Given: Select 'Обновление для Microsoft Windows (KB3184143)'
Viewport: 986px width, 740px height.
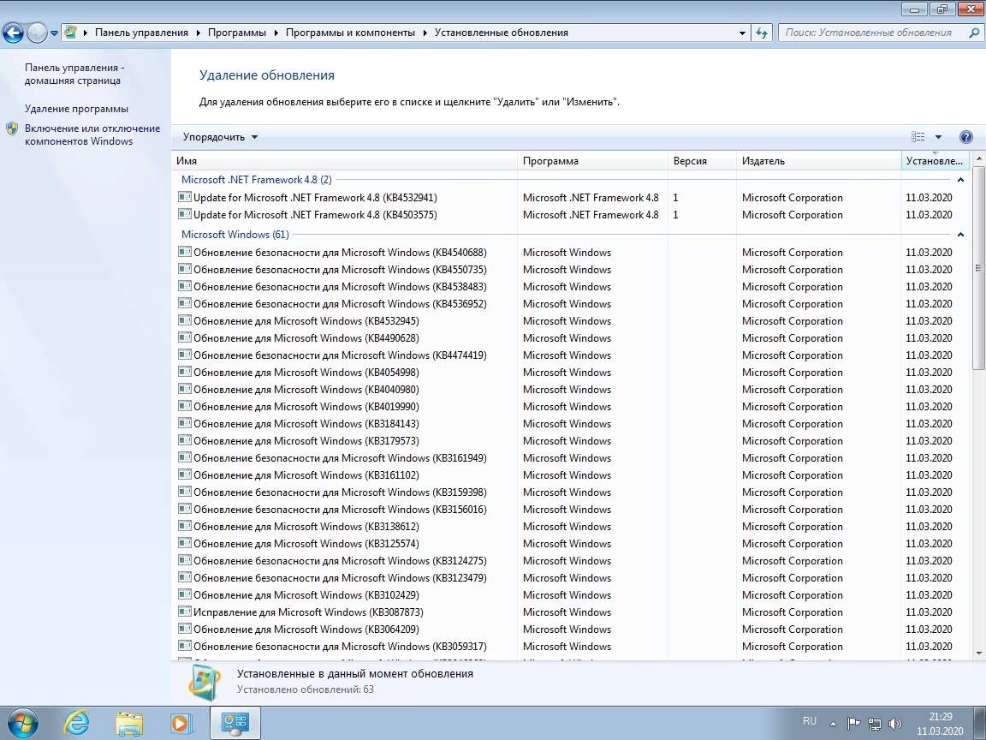Looking at the screenshot, I should point(306,423).
